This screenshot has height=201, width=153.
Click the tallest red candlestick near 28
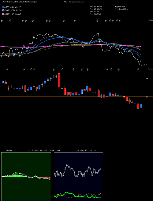pos(59,80)
